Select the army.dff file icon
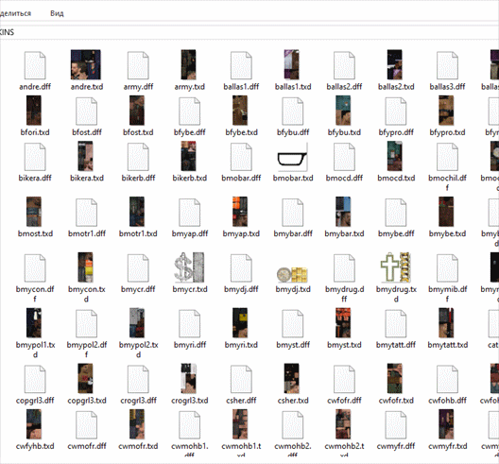This screenshot has height=464, width=499. point(138,65)
